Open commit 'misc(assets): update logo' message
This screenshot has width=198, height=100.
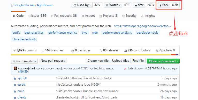coord(78,85)
